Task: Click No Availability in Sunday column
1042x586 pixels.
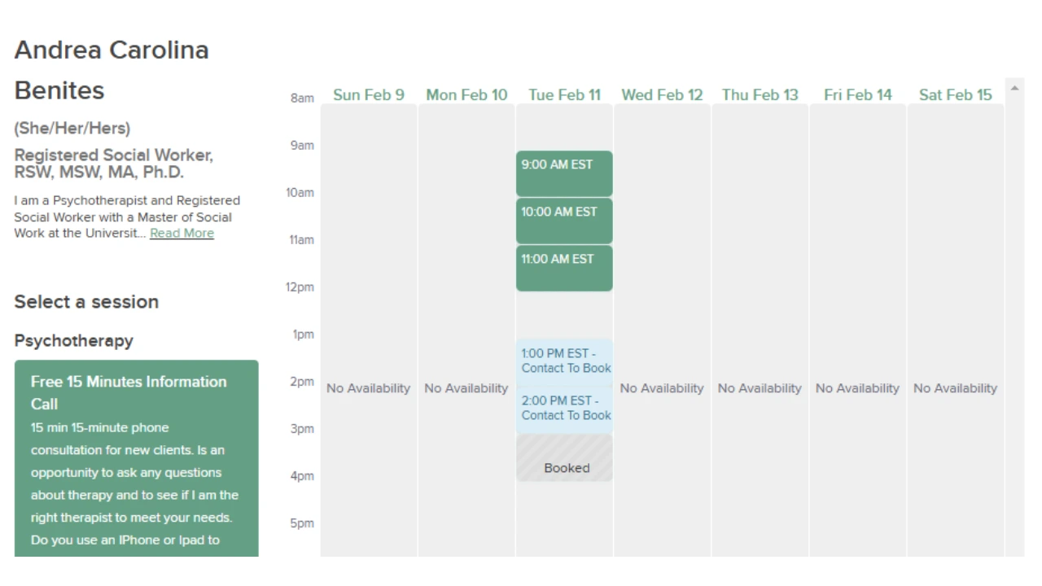Action: 369,389
